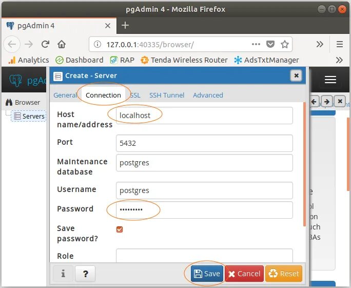The image size is (351, 288).
Task: Open the Firefox hamburger menu
Action: pyautogui.click(x=340, y=44)
